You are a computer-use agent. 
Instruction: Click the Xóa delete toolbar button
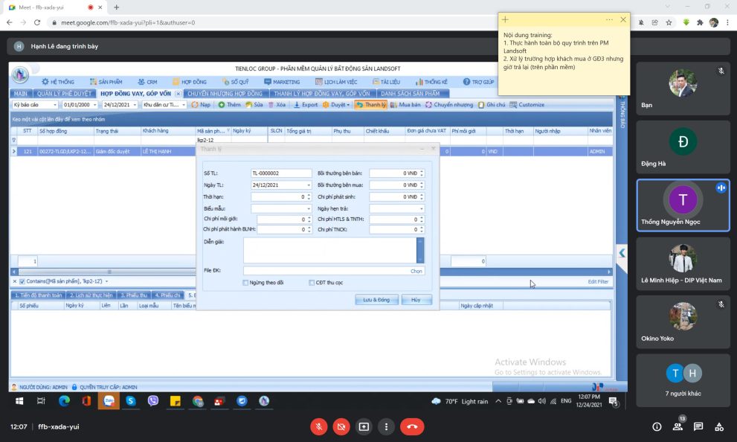click(x=277, y=104)
